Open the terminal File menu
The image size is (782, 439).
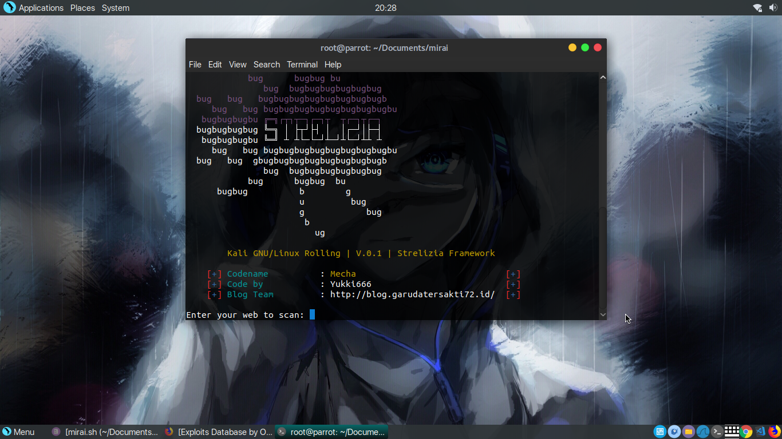tap(195, 65)
